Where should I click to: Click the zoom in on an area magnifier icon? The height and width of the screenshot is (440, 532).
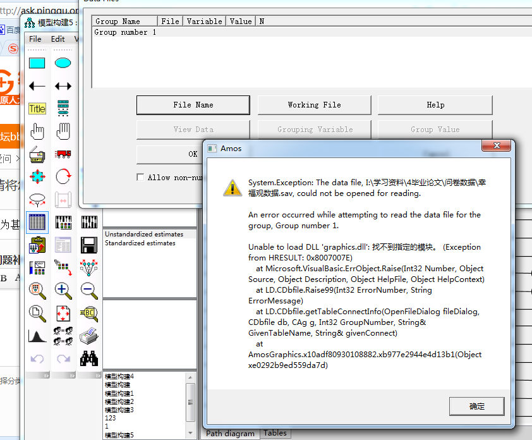(37, 291)
